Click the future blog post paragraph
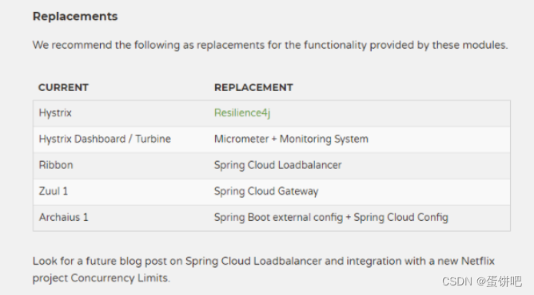Viewport: 534px width, 295px height. click(x=263, y=269)
